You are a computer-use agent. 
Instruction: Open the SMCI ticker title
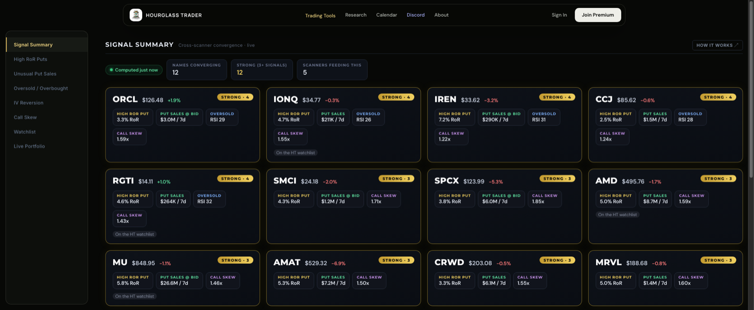pyautogui.click(x=285, y=181)
